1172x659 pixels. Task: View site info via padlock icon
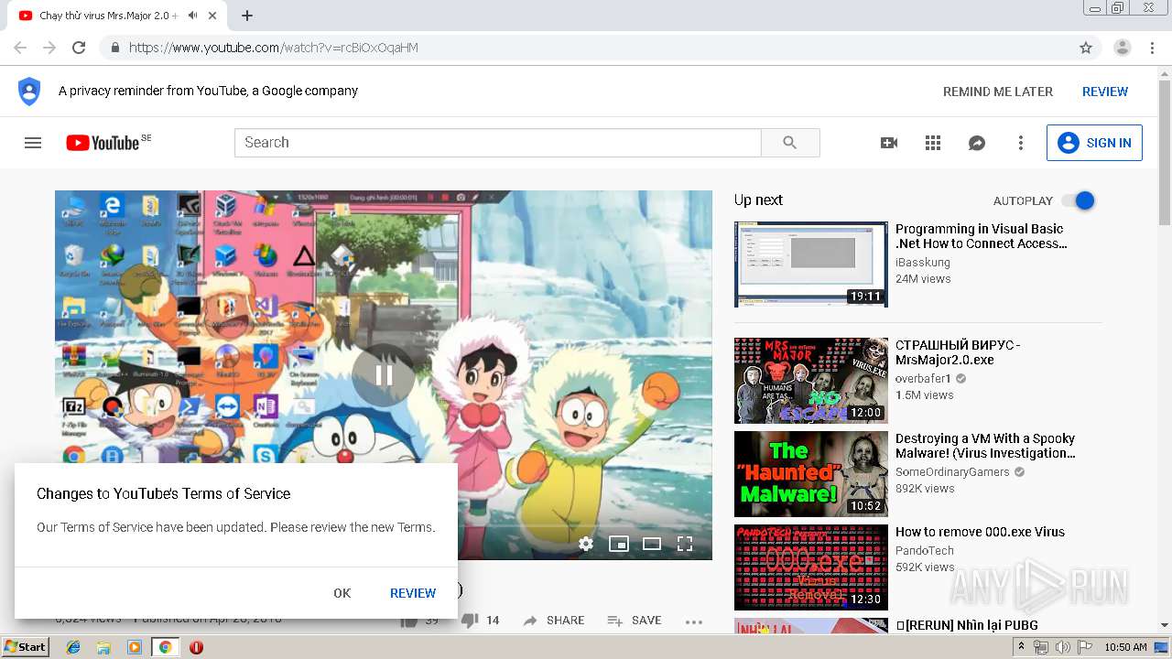(114, 48)
